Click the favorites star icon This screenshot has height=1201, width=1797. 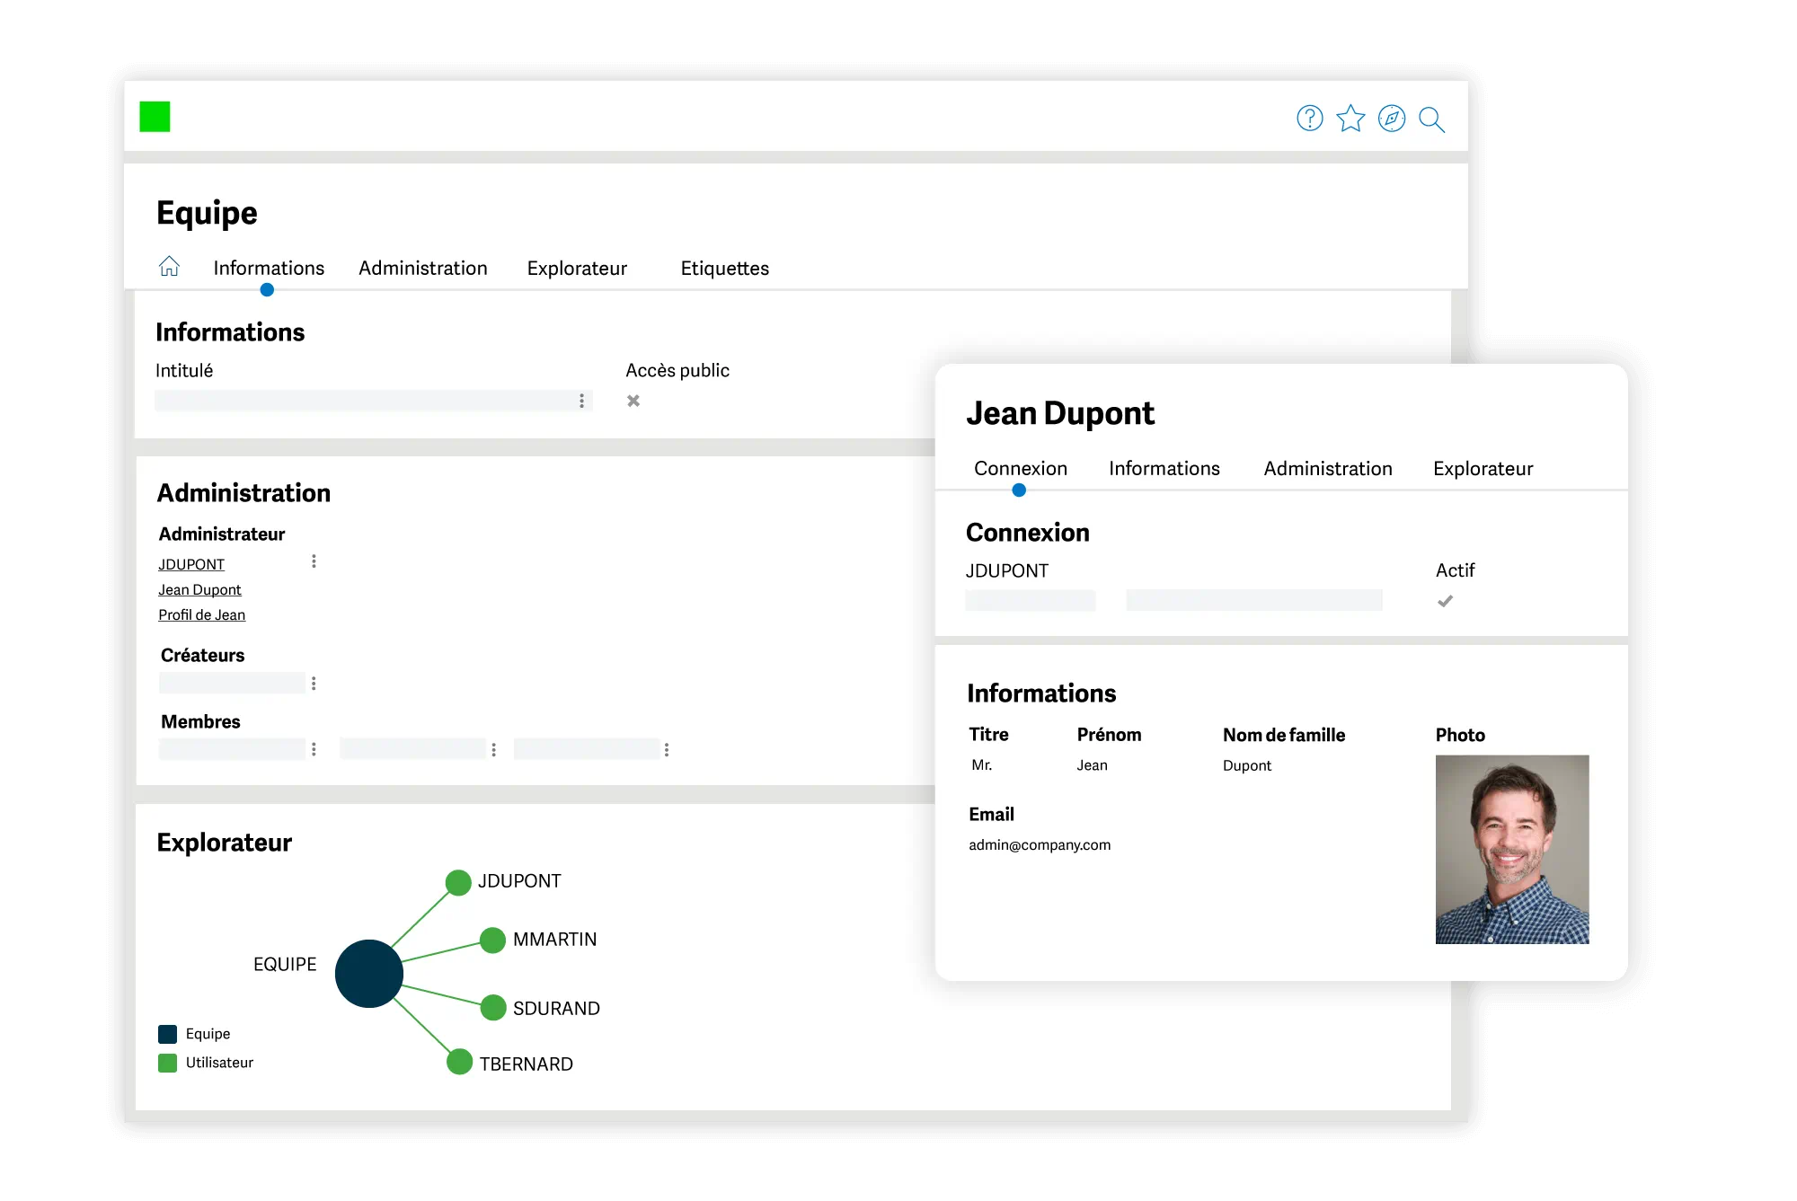tap(1350, 119)
